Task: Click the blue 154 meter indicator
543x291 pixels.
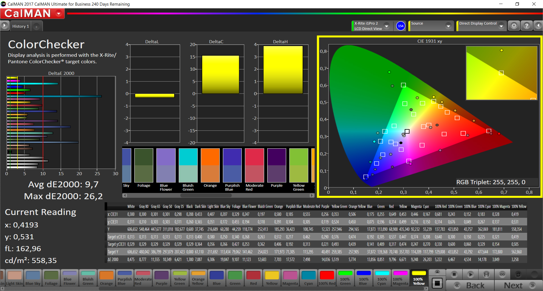Action: pyautogui.click(x=400, y=26)
